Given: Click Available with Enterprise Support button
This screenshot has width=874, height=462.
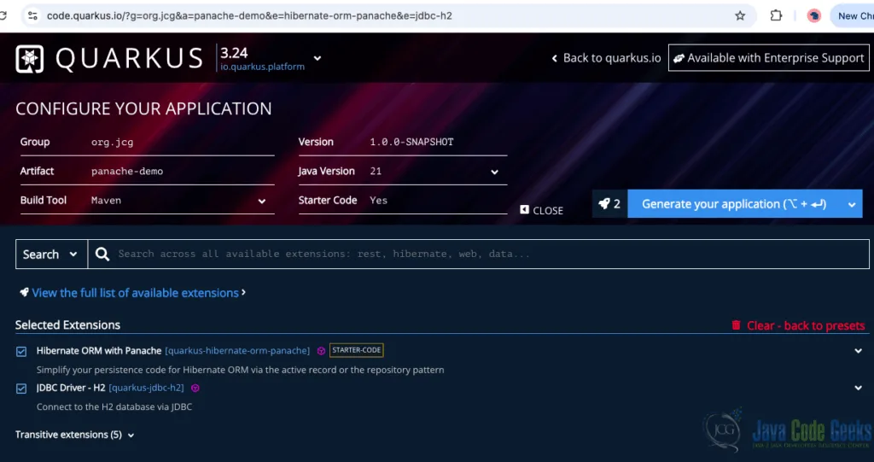Looking at the screenshot, I should click(x=769, y=58).
